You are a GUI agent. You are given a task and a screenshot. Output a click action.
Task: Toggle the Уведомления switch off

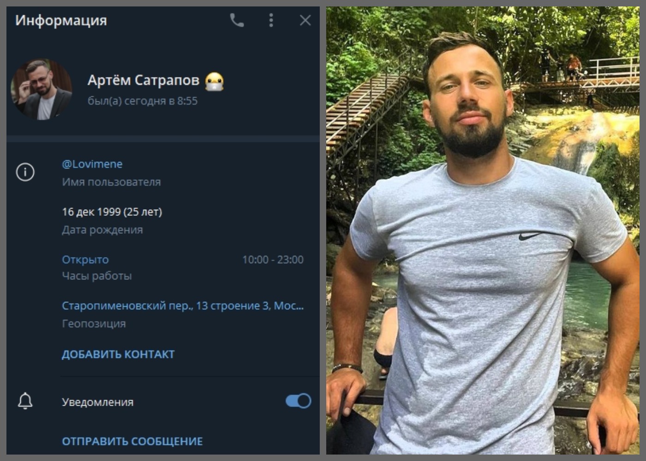click(x=298, y=401)
